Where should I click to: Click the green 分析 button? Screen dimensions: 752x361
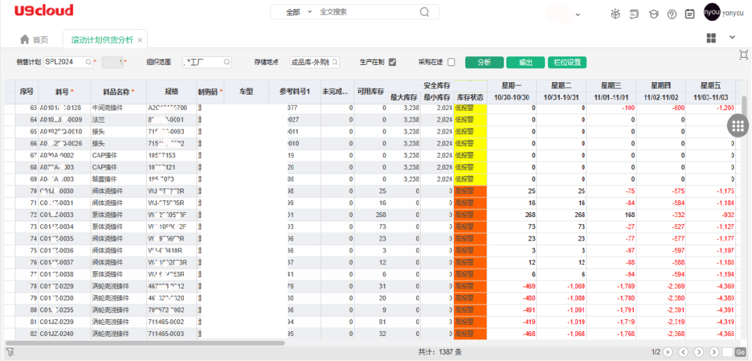(485, 62)
